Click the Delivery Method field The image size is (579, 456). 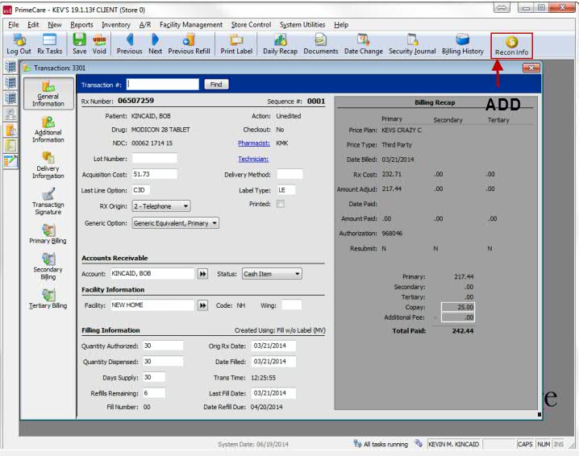289,174
